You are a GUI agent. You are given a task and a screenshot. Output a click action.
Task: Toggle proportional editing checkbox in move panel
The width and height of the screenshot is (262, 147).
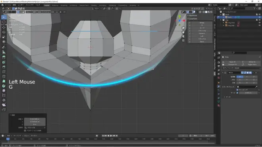25,130
